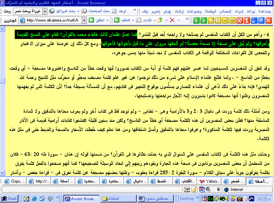Click the بحث search button
274x203 pixels.
coord(8,11)
